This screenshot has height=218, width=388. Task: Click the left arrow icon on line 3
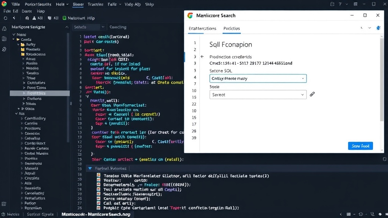pyautogui.click(x=202, y=57)
